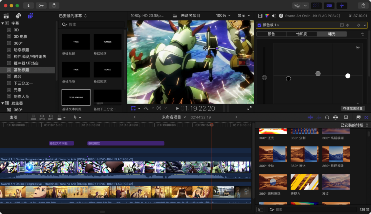
Task: Open the selection tool type dropdown arrow
Action: pyautogui.click(x=80, y=117)
